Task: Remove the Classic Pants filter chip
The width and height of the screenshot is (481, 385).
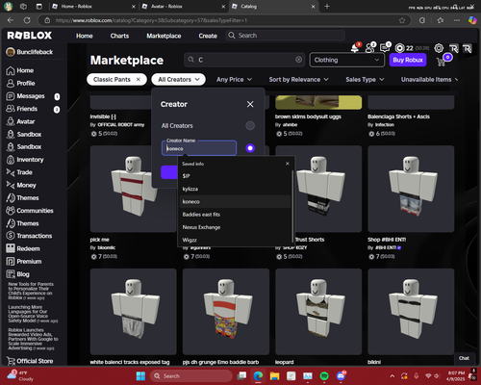Action: point(139,79)
